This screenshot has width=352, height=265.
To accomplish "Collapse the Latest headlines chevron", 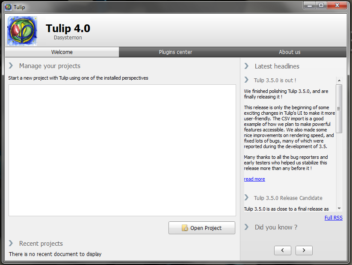I will click(246, 66).
